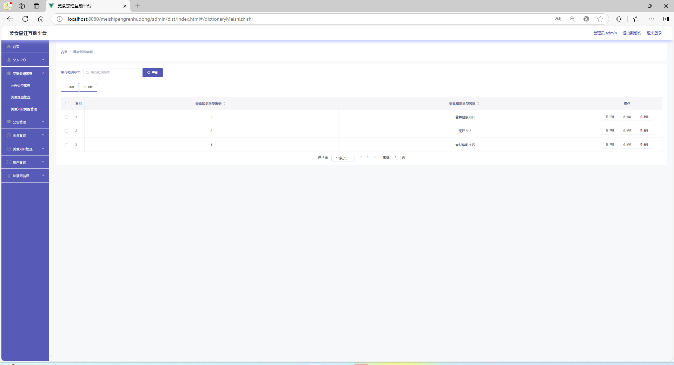Tick the checkbox for row 烹饪方法
This screenshot has height=365, width=674.
(x=66, y=131)
